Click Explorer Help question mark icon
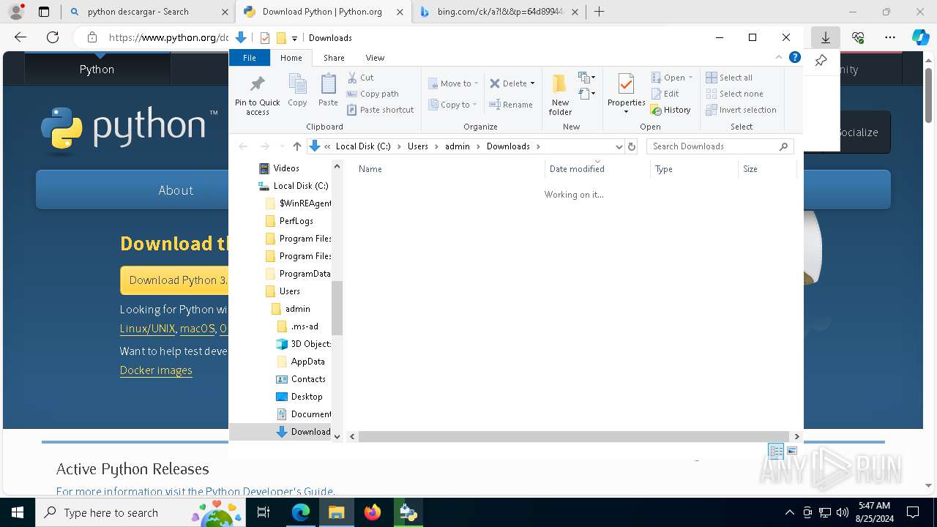The width and height of the screenshot is (937, 527). coord(794,57)
